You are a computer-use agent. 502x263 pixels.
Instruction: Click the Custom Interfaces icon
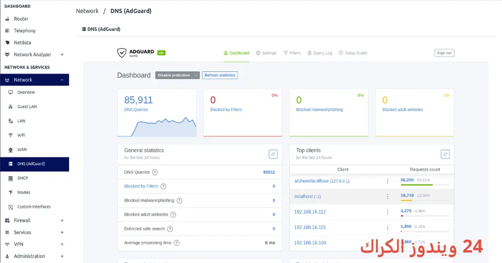11,207
